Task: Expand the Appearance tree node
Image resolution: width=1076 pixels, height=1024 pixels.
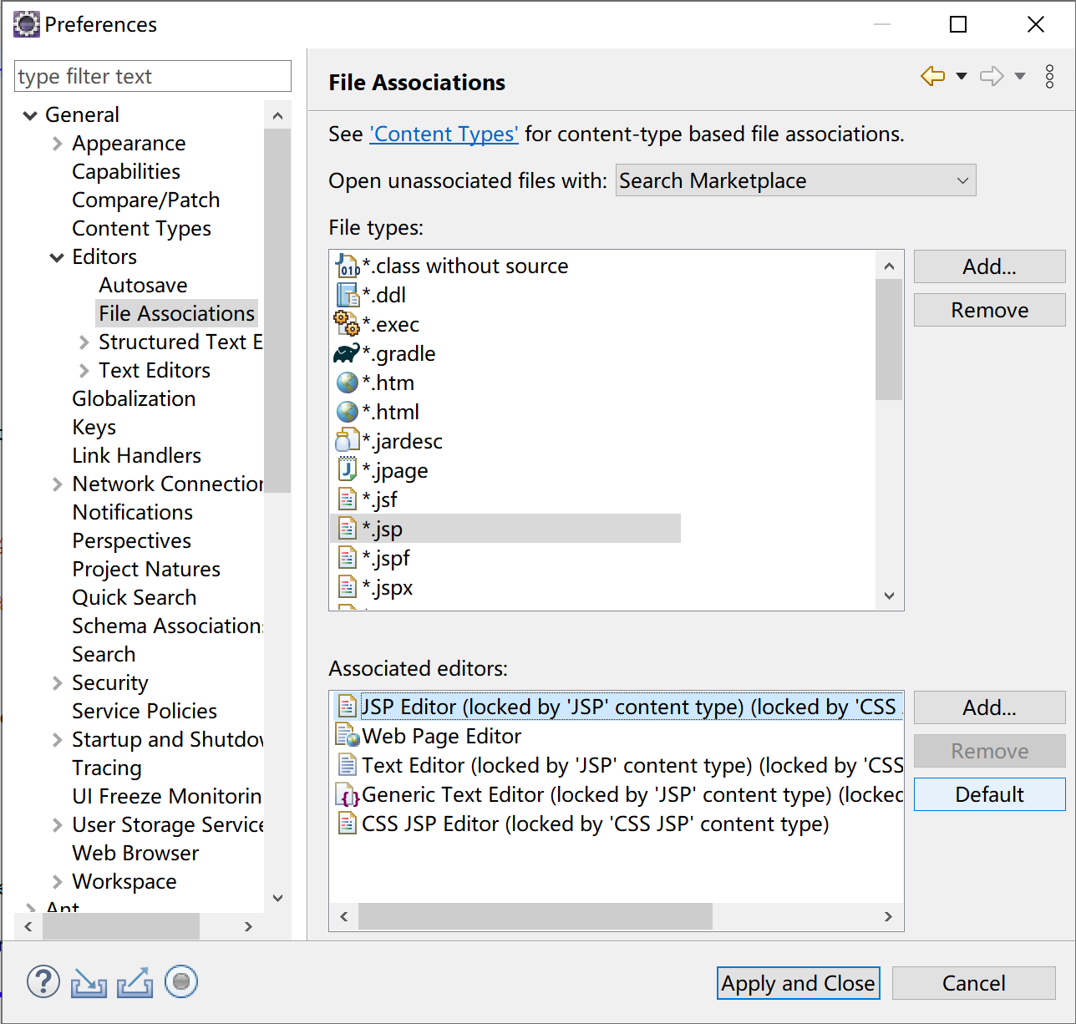Action: [57, 144]
